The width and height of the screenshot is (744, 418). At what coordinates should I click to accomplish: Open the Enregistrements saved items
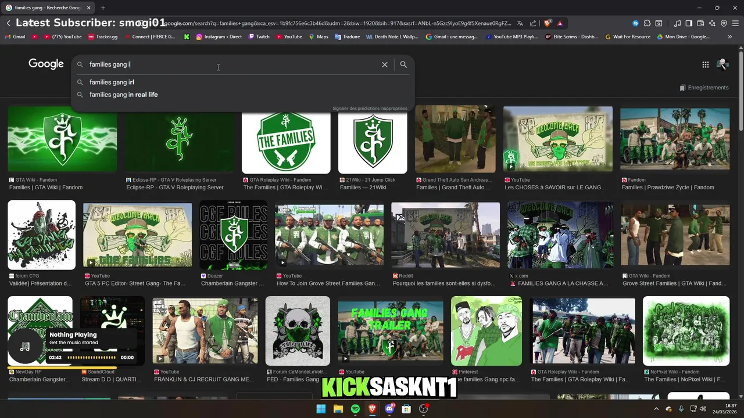click(x=704, y=88)
